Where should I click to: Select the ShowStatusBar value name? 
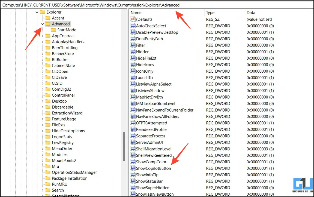tap(149, 181)
